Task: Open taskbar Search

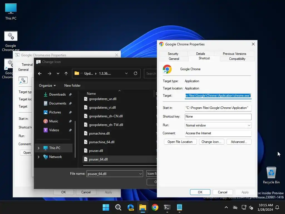Action: [x=118, y=207]
